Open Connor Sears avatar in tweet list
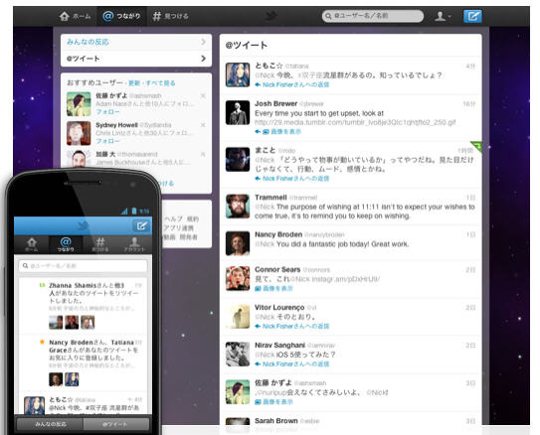Image resolution: width=540 pixels, height=435 pixels. pos(238,278)
